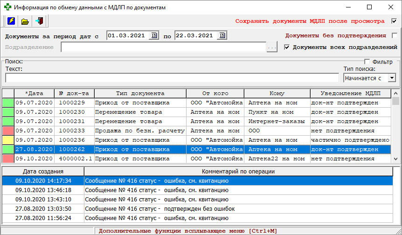
Task: Enable the 'Фильтр' checkbox
Action: [x=367, y=62]
